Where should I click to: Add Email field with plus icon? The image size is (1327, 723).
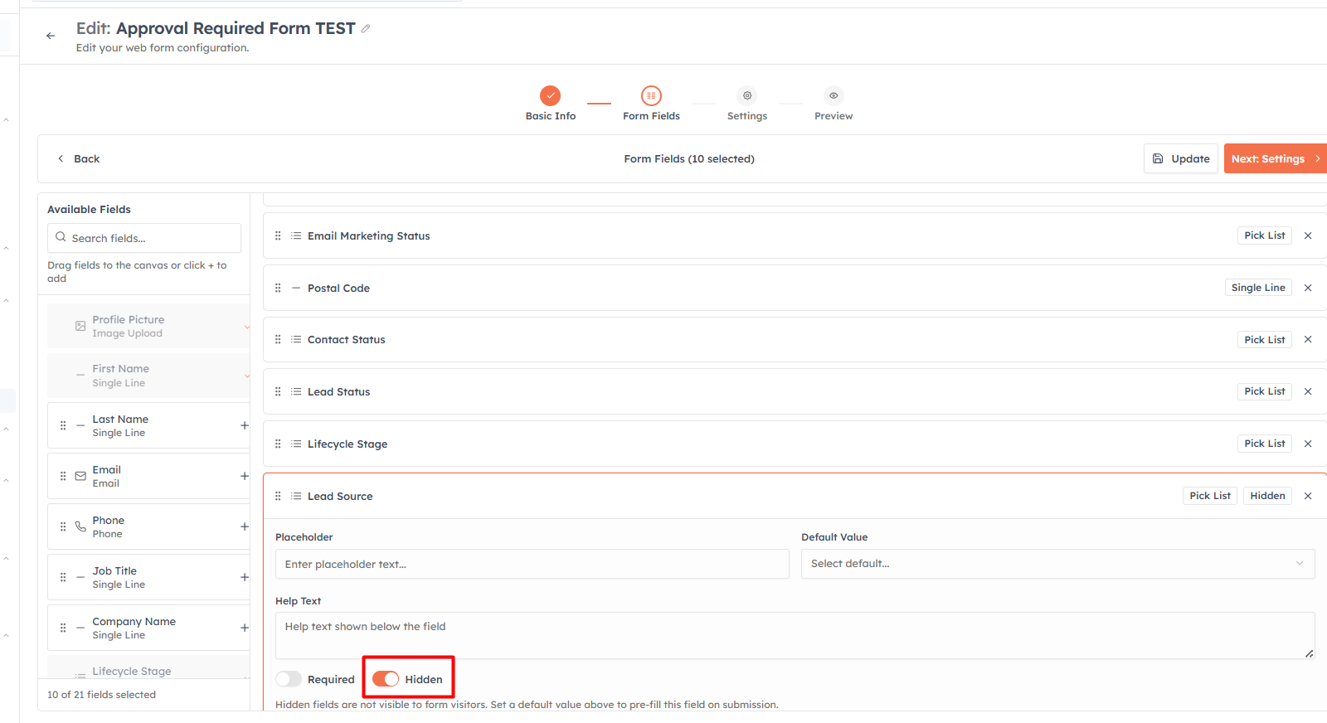[245, 476]
